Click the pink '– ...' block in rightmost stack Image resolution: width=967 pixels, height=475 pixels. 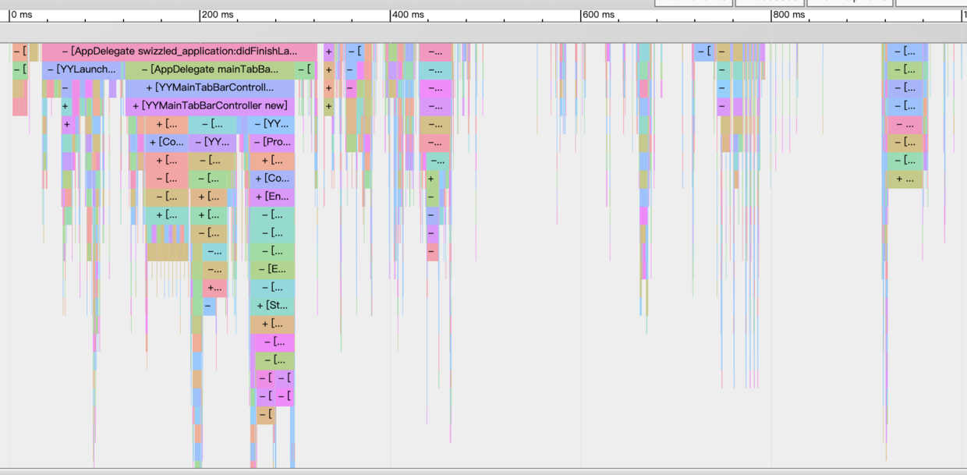point(905,124)
